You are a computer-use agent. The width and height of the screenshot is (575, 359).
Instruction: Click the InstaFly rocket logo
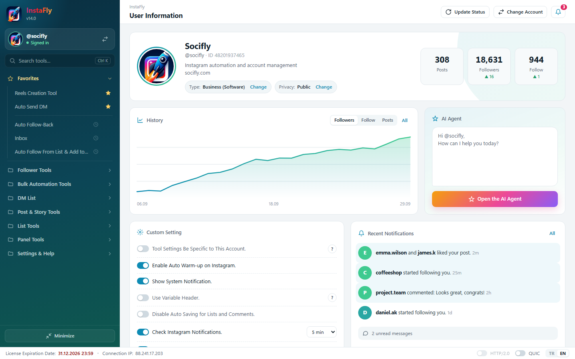14,14
